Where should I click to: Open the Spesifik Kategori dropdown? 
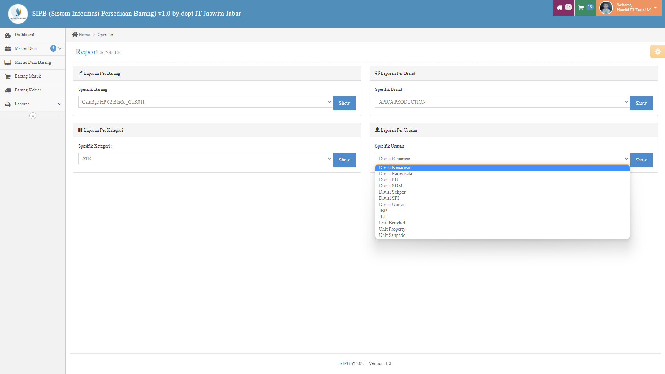(x=205, y=159)
